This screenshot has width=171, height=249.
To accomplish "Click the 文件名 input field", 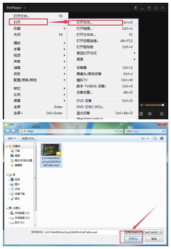I will click(x=82, y=232).
